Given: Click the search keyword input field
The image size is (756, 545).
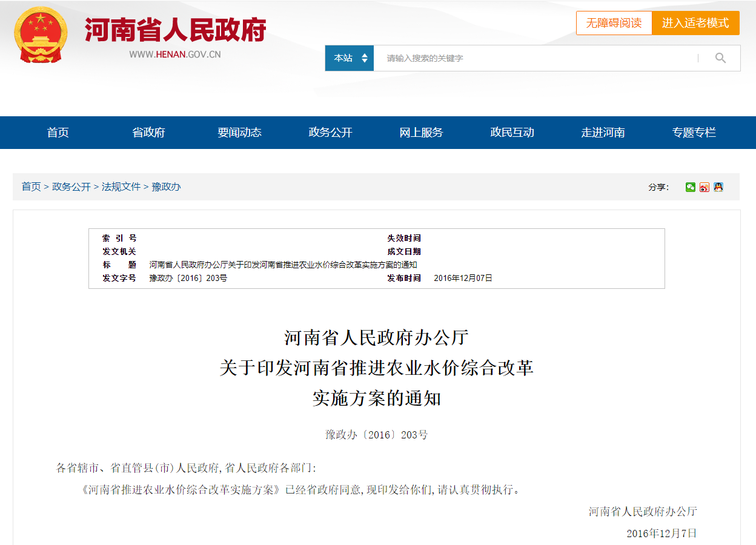Looking at the screenshot, I should pos(533,58).
